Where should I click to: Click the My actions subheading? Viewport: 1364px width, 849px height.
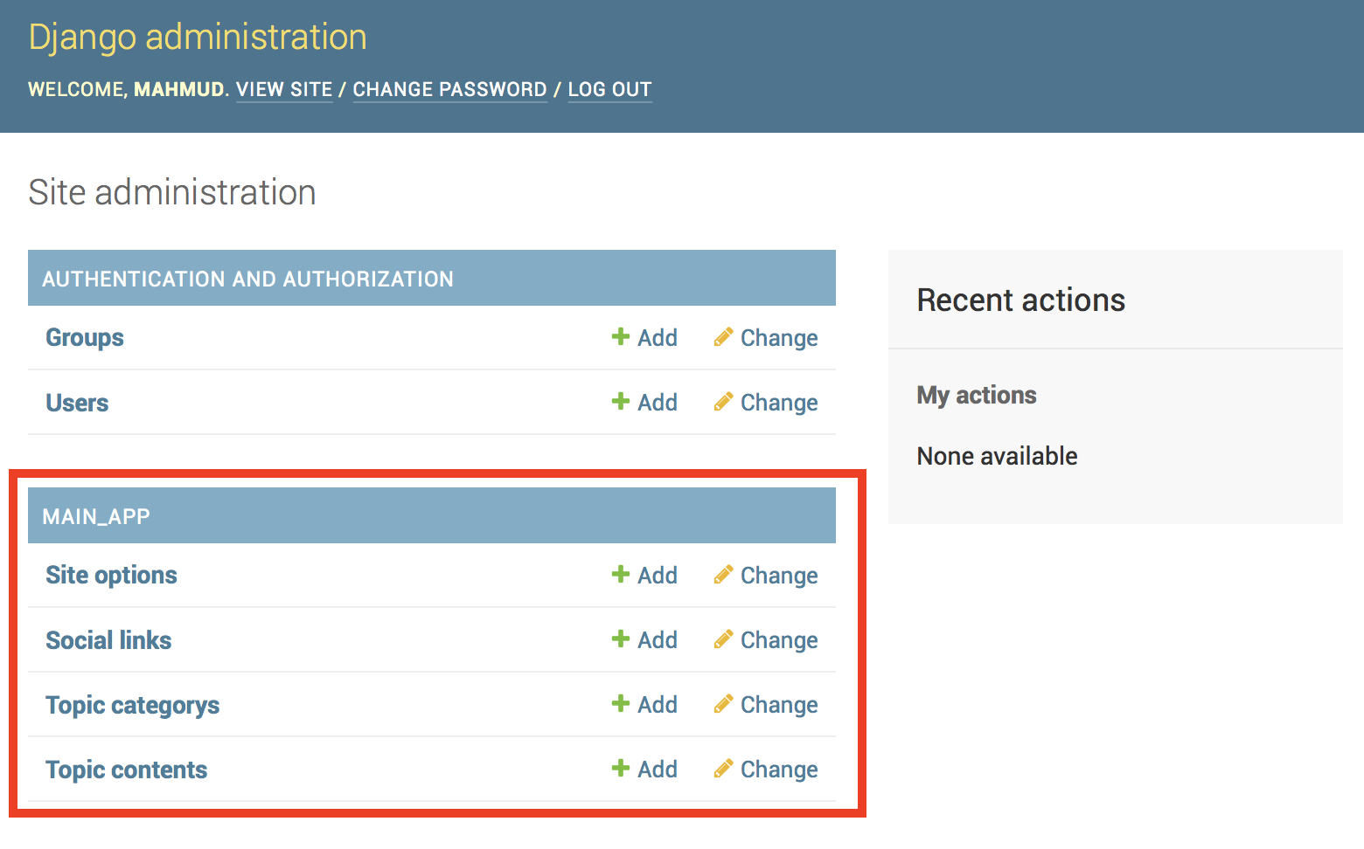(977, 396)
